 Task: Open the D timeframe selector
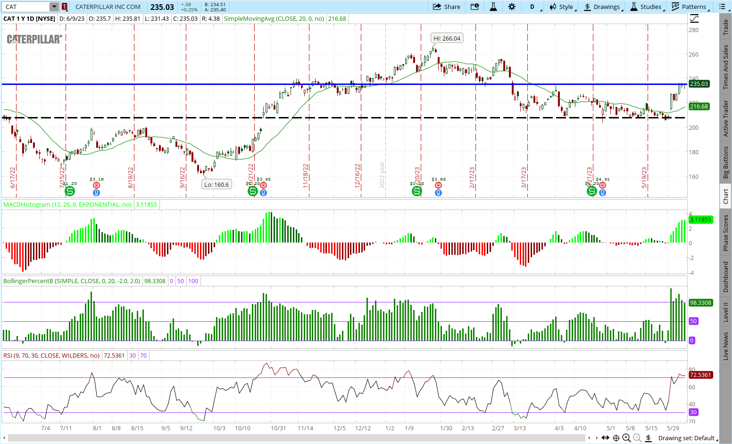(532, 7)
